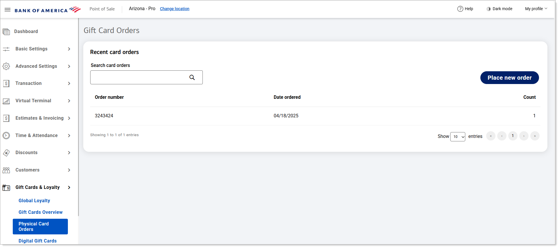The height and width of the screenshot is (248, 559).
Task: Go to the last page of results
Action: [535, 136]
